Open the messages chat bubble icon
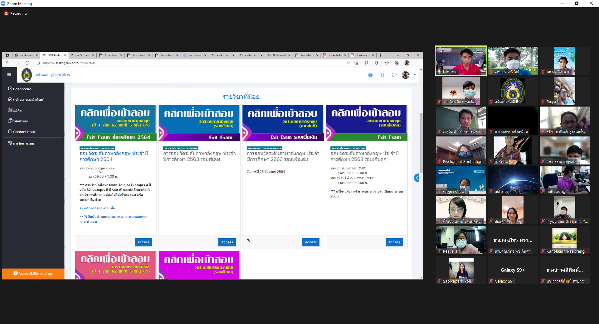The width and height of the screenshot is (599, 324). tap(394, 75)
